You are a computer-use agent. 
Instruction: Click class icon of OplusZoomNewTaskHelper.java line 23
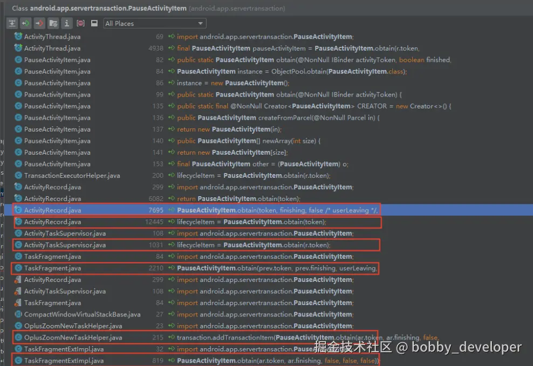(18, 326)
